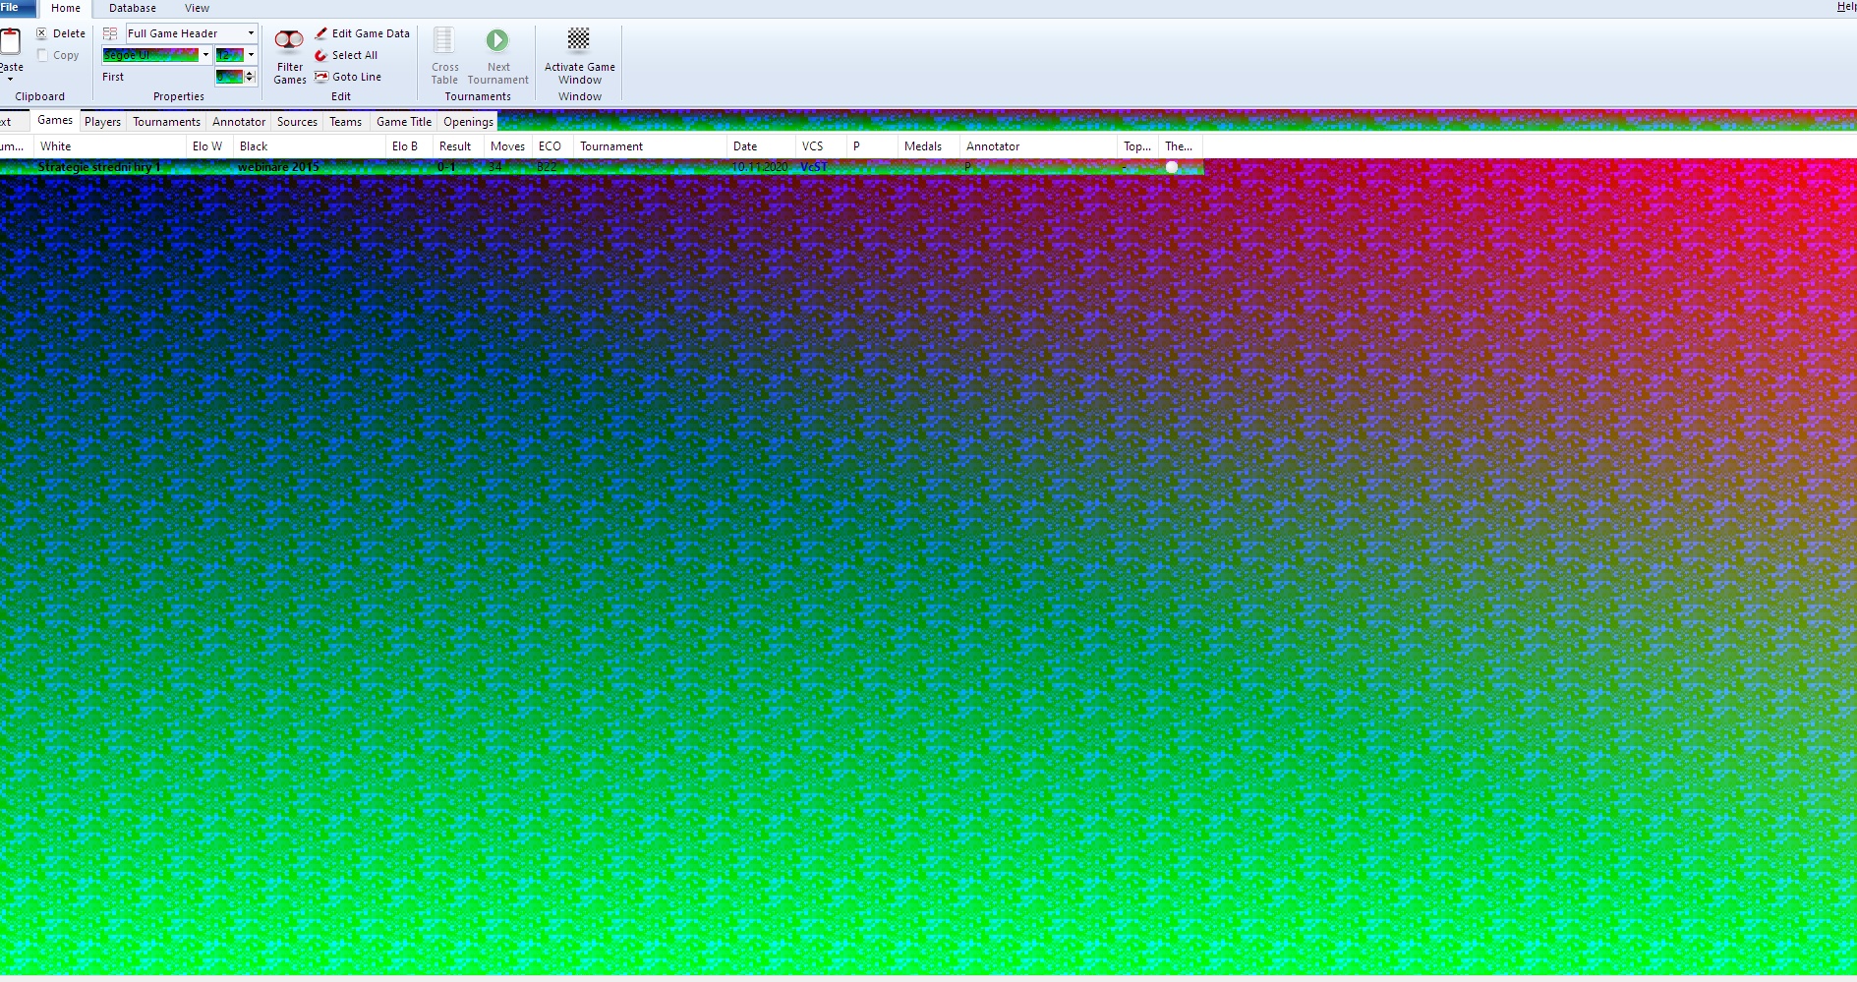Click the Activate Game Window chessboard icon
The width and height of the screenshot is (1857, 982).
point(579,39)
